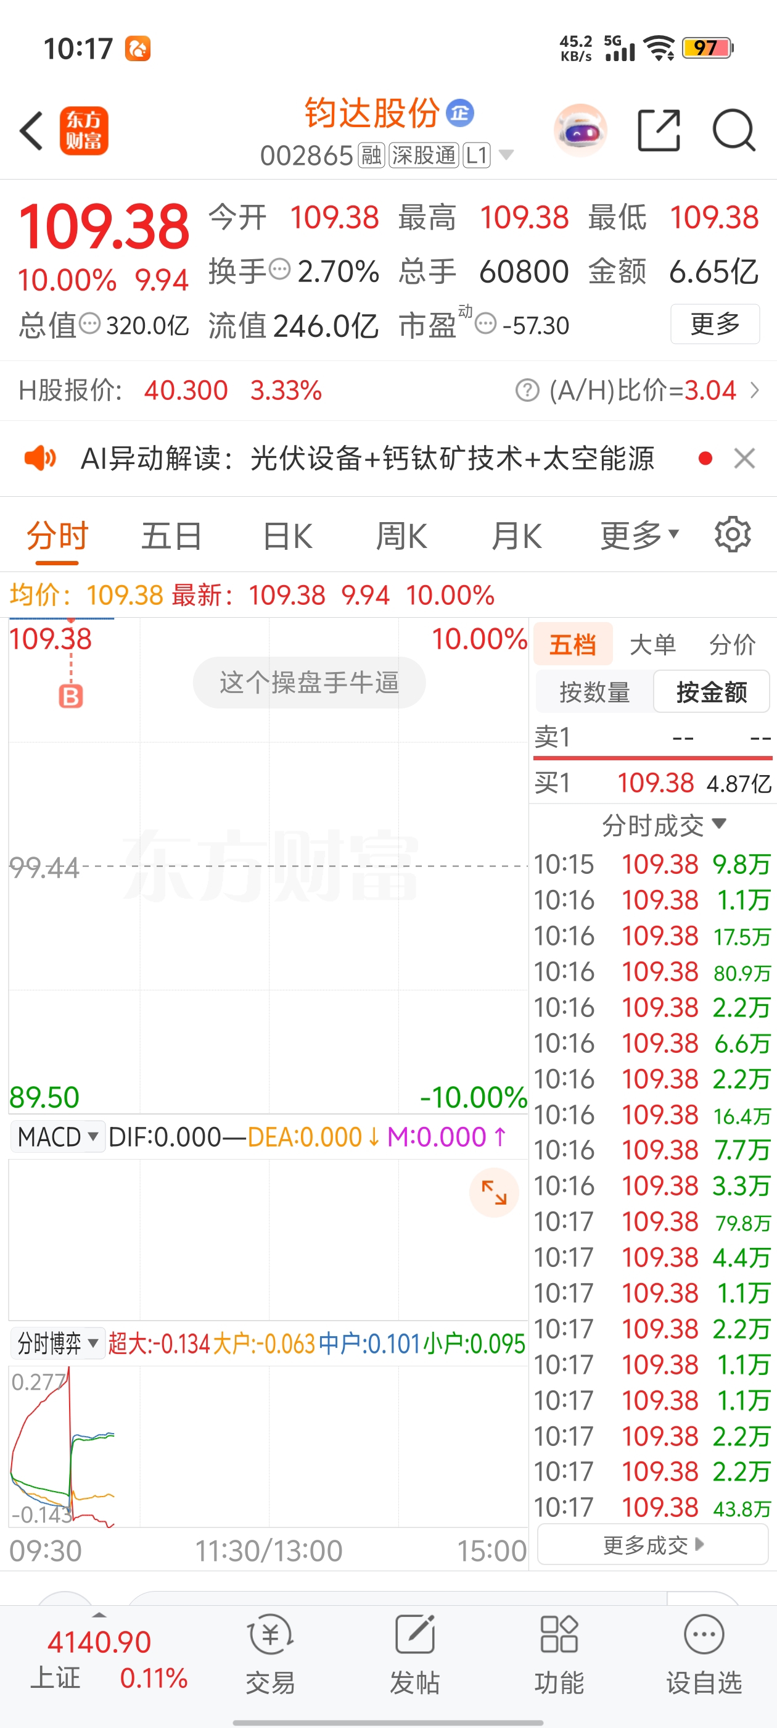This screenshot has height=1728, width=777.
Task: Tap the 融 margin badge
Action: 371,156
